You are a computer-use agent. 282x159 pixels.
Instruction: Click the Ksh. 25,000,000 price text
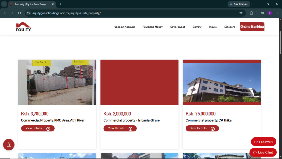[200, 114]
